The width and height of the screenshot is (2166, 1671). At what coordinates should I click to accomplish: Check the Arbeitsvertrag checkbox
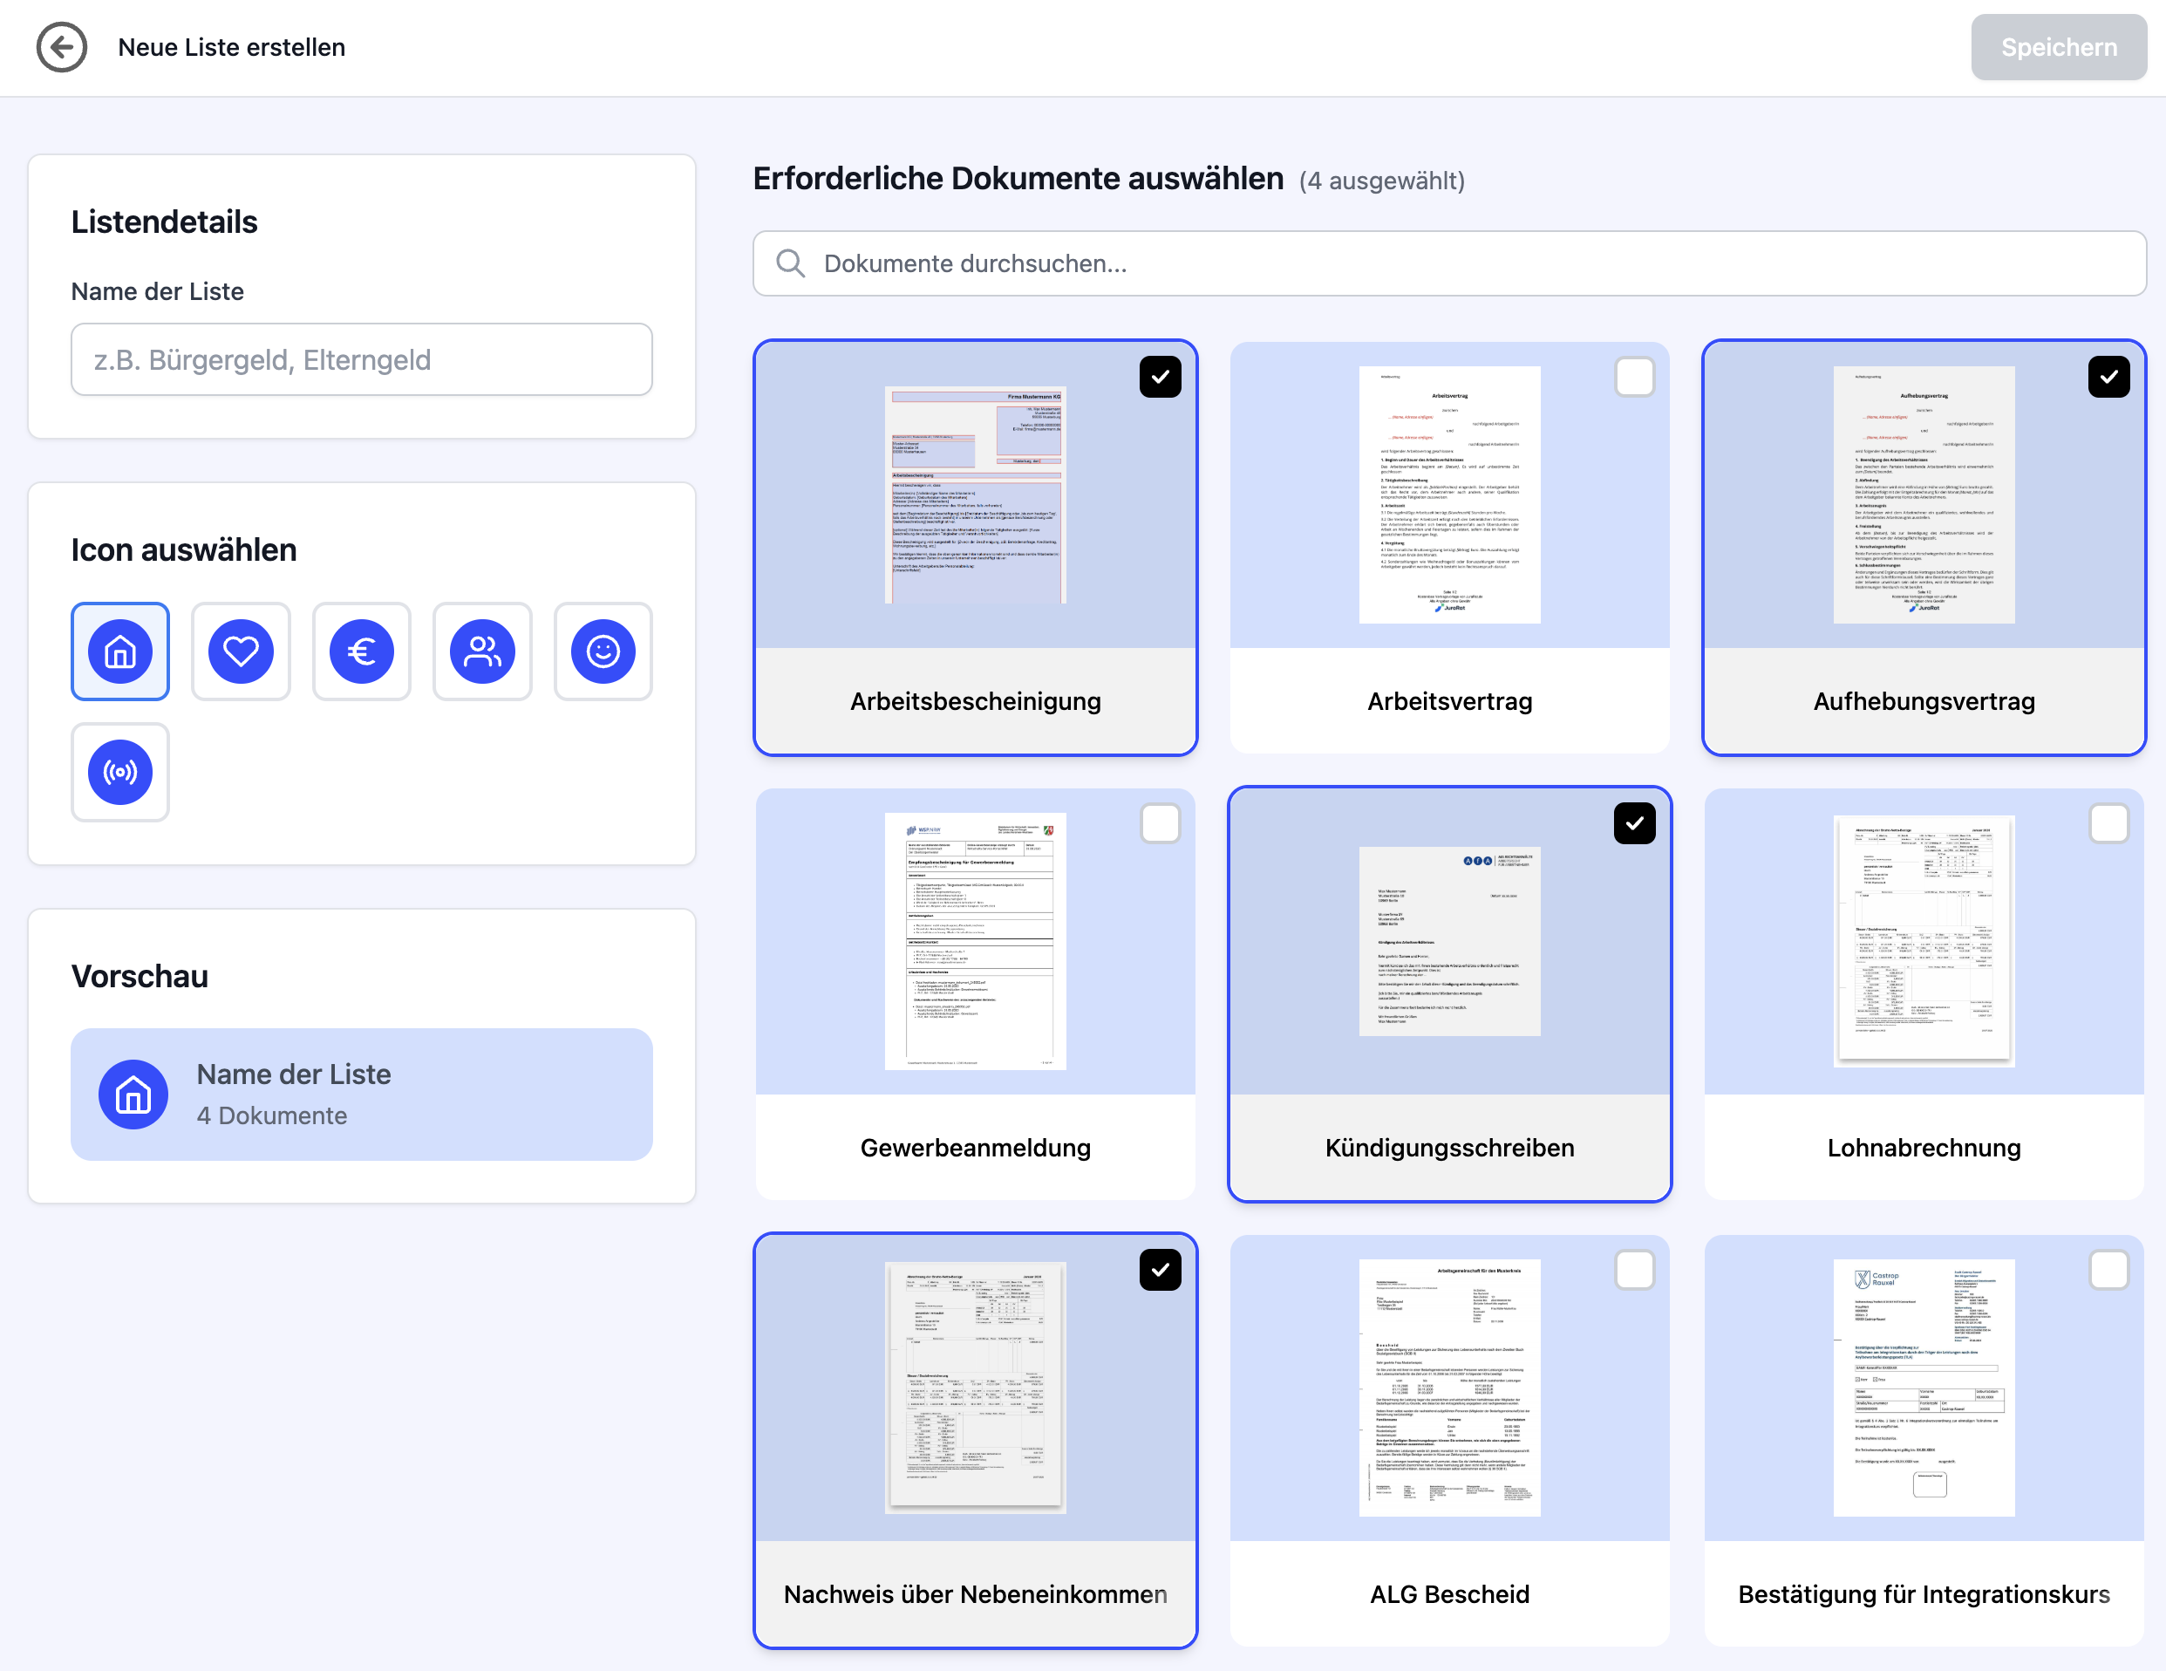(1634, 377)
